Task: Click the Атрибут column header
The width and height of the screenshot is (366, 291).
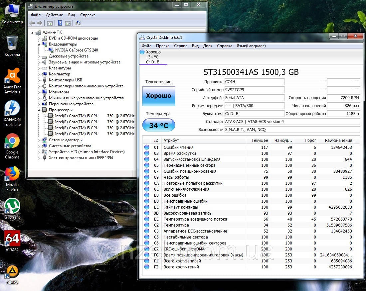Action: tap(204, 140)
